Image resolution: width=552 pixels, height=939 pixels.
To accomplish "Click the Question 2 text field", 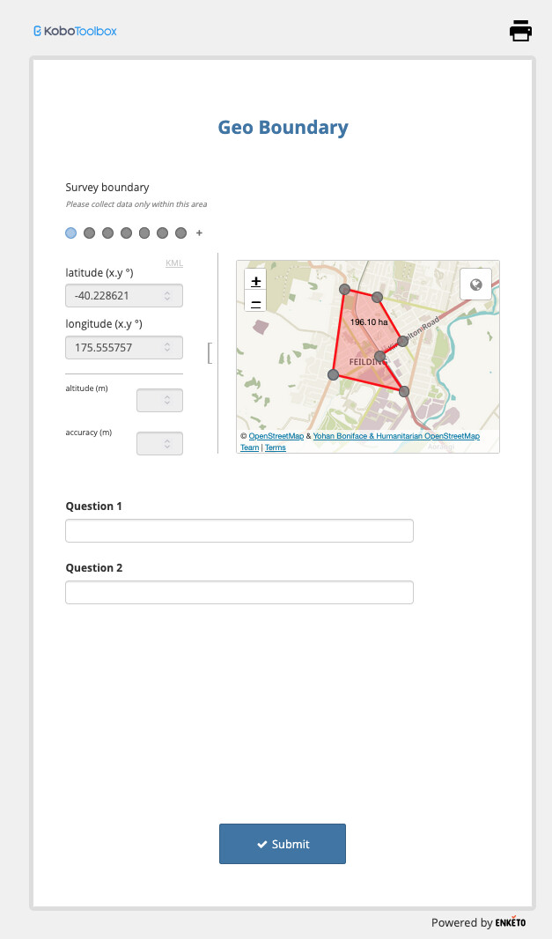I will click(239, 593).
